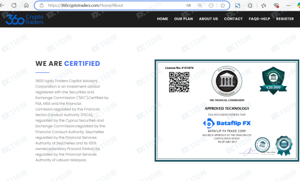
Task: Click 'THE FINANCIAL COMMISSION' caption
Action: pyautogui.click(x=227, y=100)
